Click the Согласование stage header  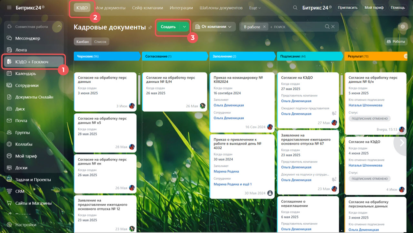pyautogui.click(x=175, y=56)
